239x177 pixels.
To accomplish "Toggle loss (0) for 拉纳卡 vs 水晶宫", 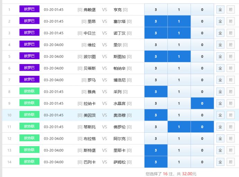I will coord(202,104).
